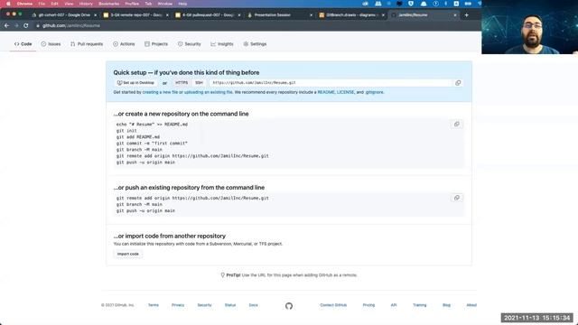Close the JamilInc/Resume browser tab

click(455, 15)
